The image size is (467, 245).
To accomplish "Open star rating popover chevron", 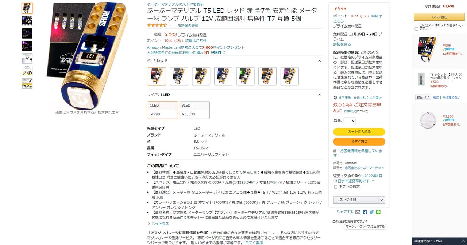I will (170, 25).
